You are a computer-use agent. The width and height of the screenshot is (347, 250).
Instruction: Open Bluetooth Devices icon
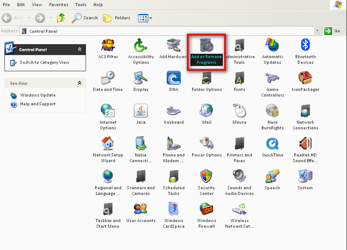(x=305, y=45)
